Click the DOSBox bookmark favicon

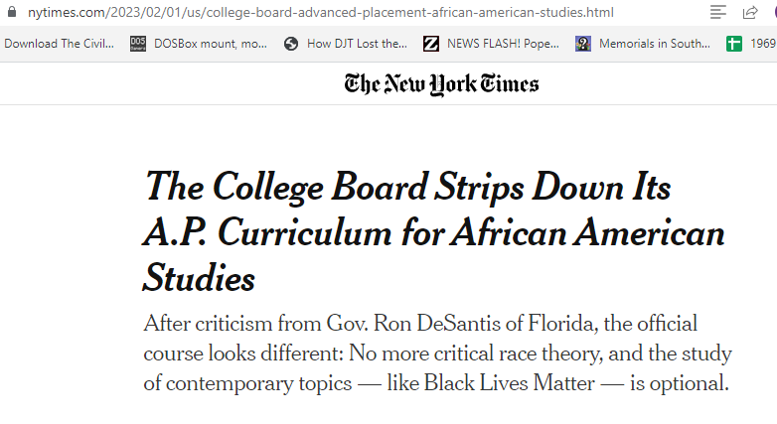pyautogui.click(x=138, y=44)
